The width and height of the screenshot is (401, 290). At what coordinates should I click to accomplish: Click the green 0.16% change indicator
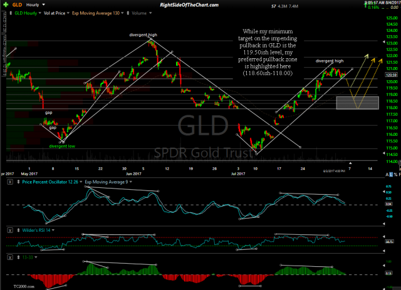(x=373, y=8)
